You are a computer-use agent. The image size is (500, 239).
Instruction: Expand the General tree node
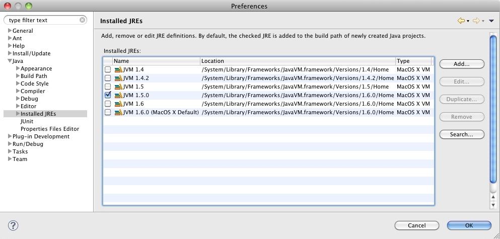coord(10,31)
